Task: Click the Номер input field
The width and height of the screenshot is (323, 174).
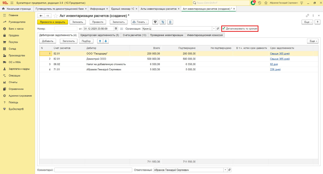Action: point(66,29)
